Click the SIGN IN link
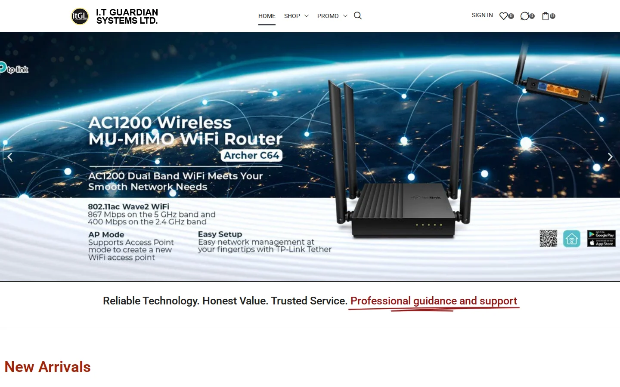Screen dimensions: 620x387 pyautogui.click(x=482, y=15)
